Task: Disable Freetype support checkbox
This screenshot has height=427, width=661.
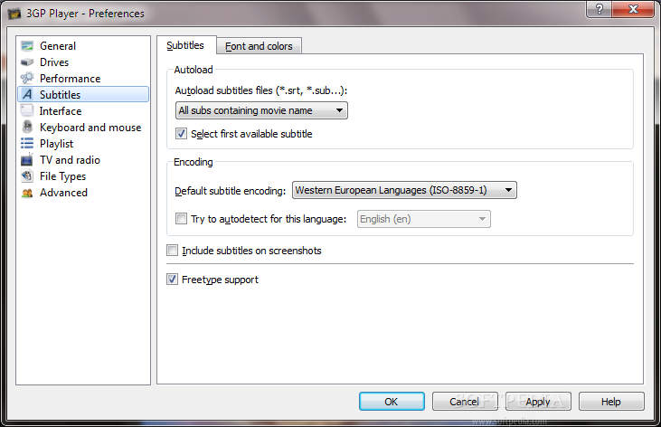Action: pos(172,279)
